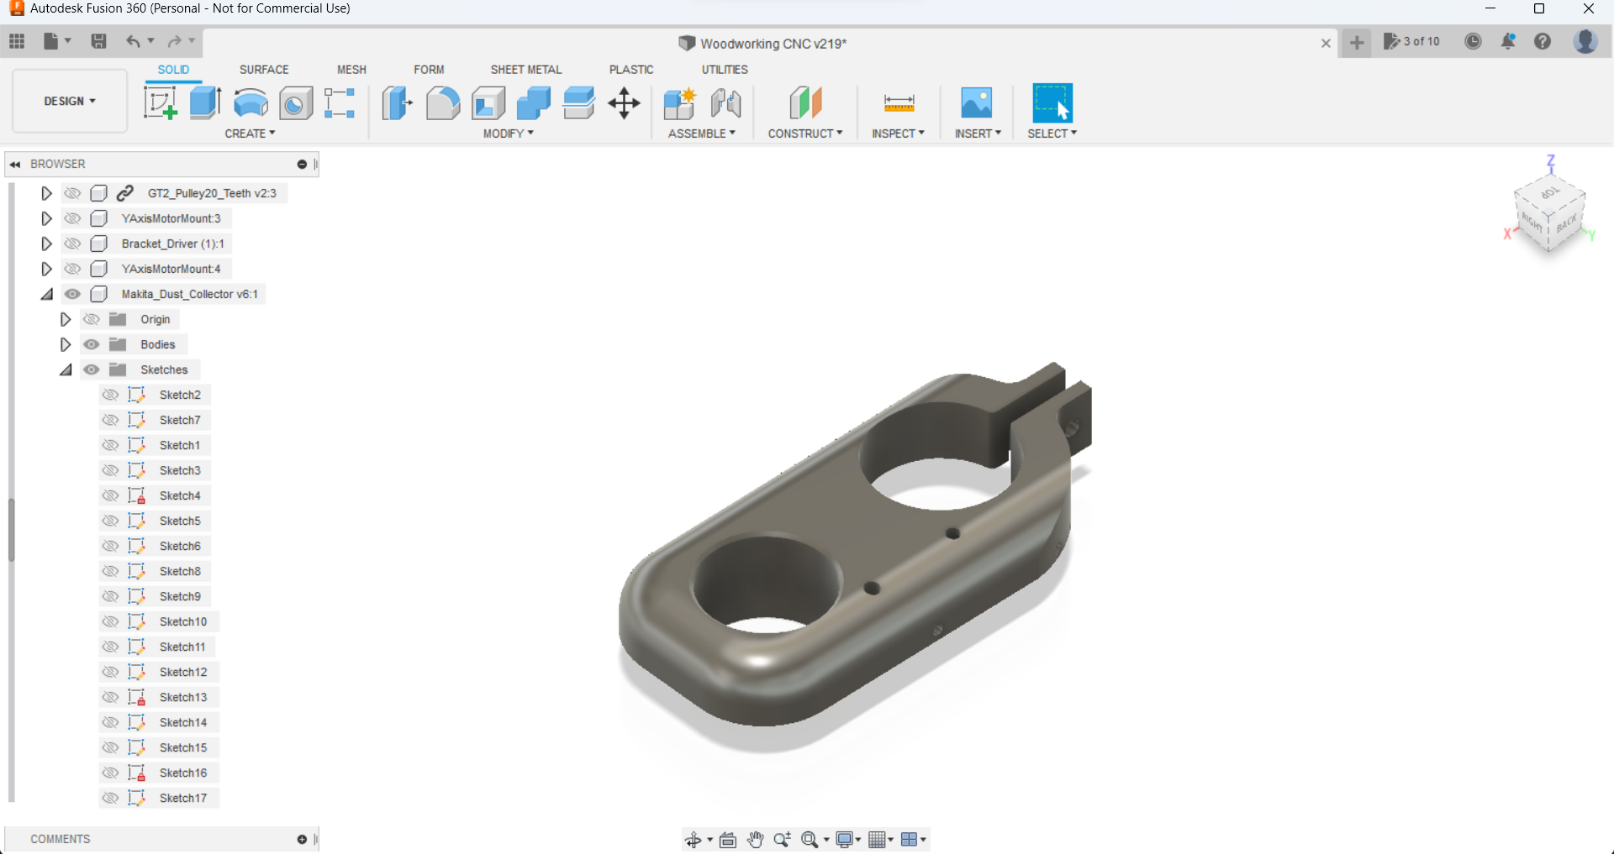Hide the Makita_Dust_Collector v6:1 component
This screenshot has width=1614, height=854.
(x=73, y=294)
